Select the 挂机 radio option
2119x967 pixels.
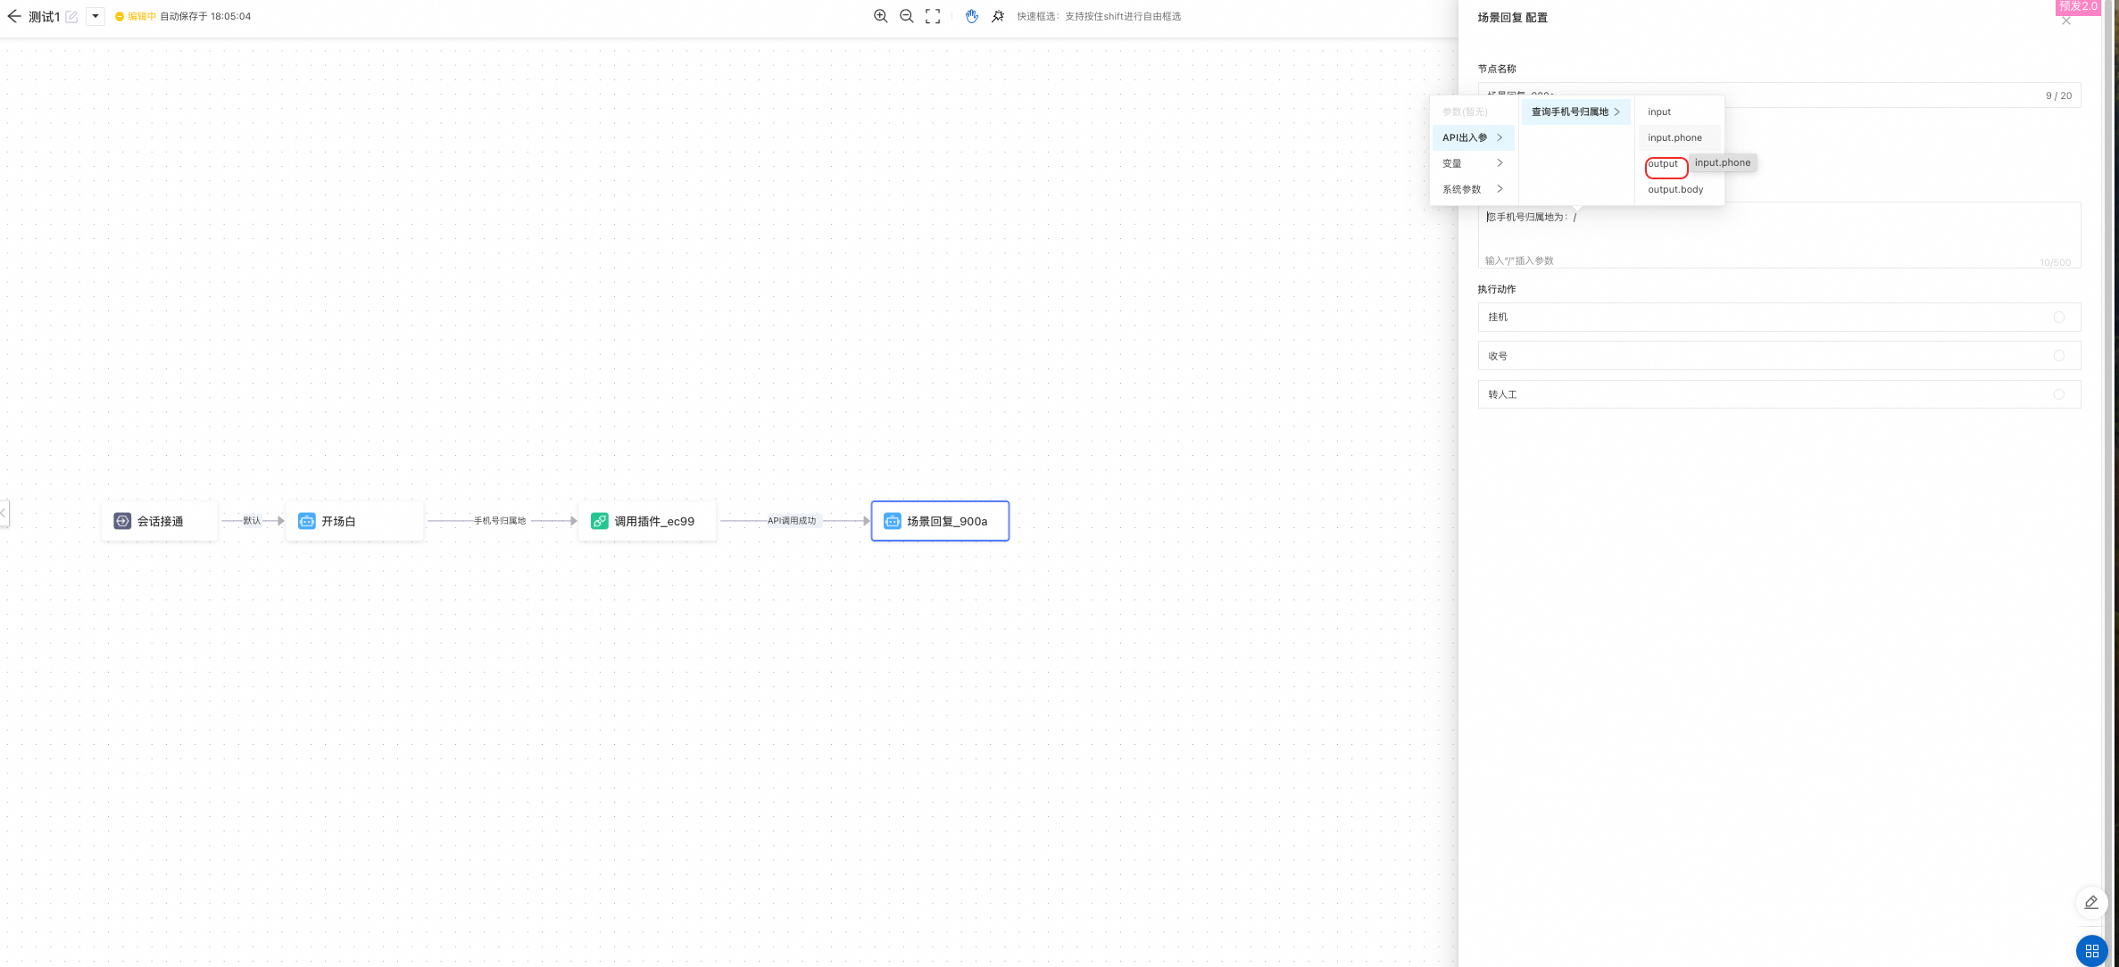(x=2059, y=317)
